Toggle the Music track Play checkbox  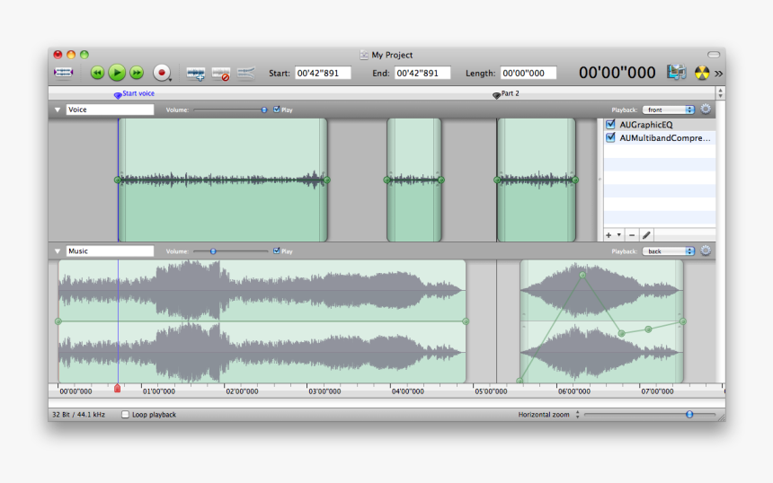pyautogui.click(x=277, y=250)
